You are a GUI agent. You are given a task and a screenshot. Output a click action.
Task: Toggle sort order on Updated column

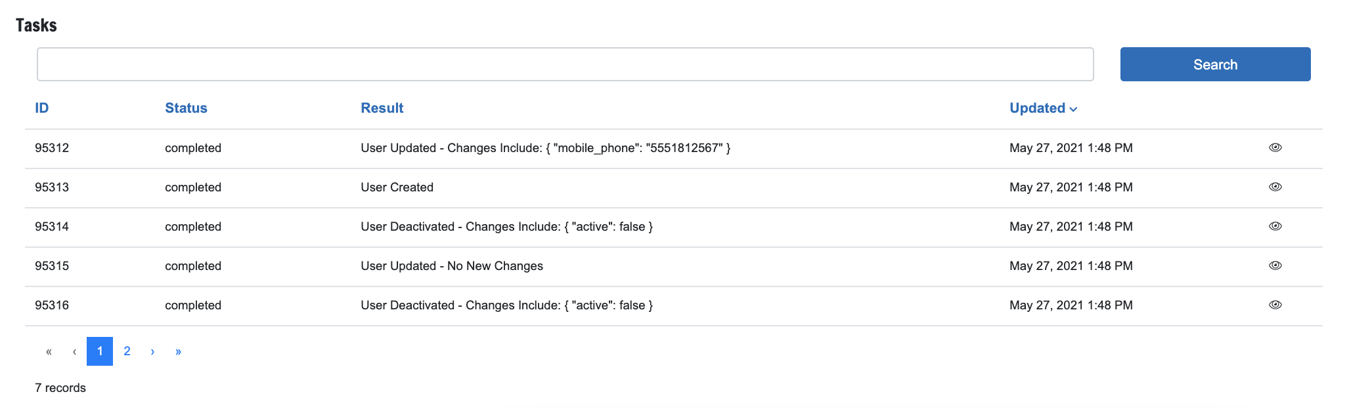1037,108
